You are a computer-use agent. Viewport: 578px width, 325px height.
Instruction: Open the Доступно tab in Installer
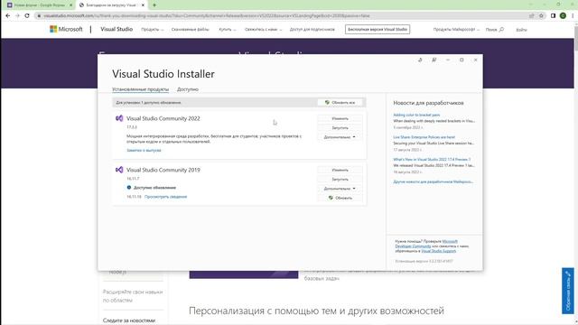tap(188, 89)
